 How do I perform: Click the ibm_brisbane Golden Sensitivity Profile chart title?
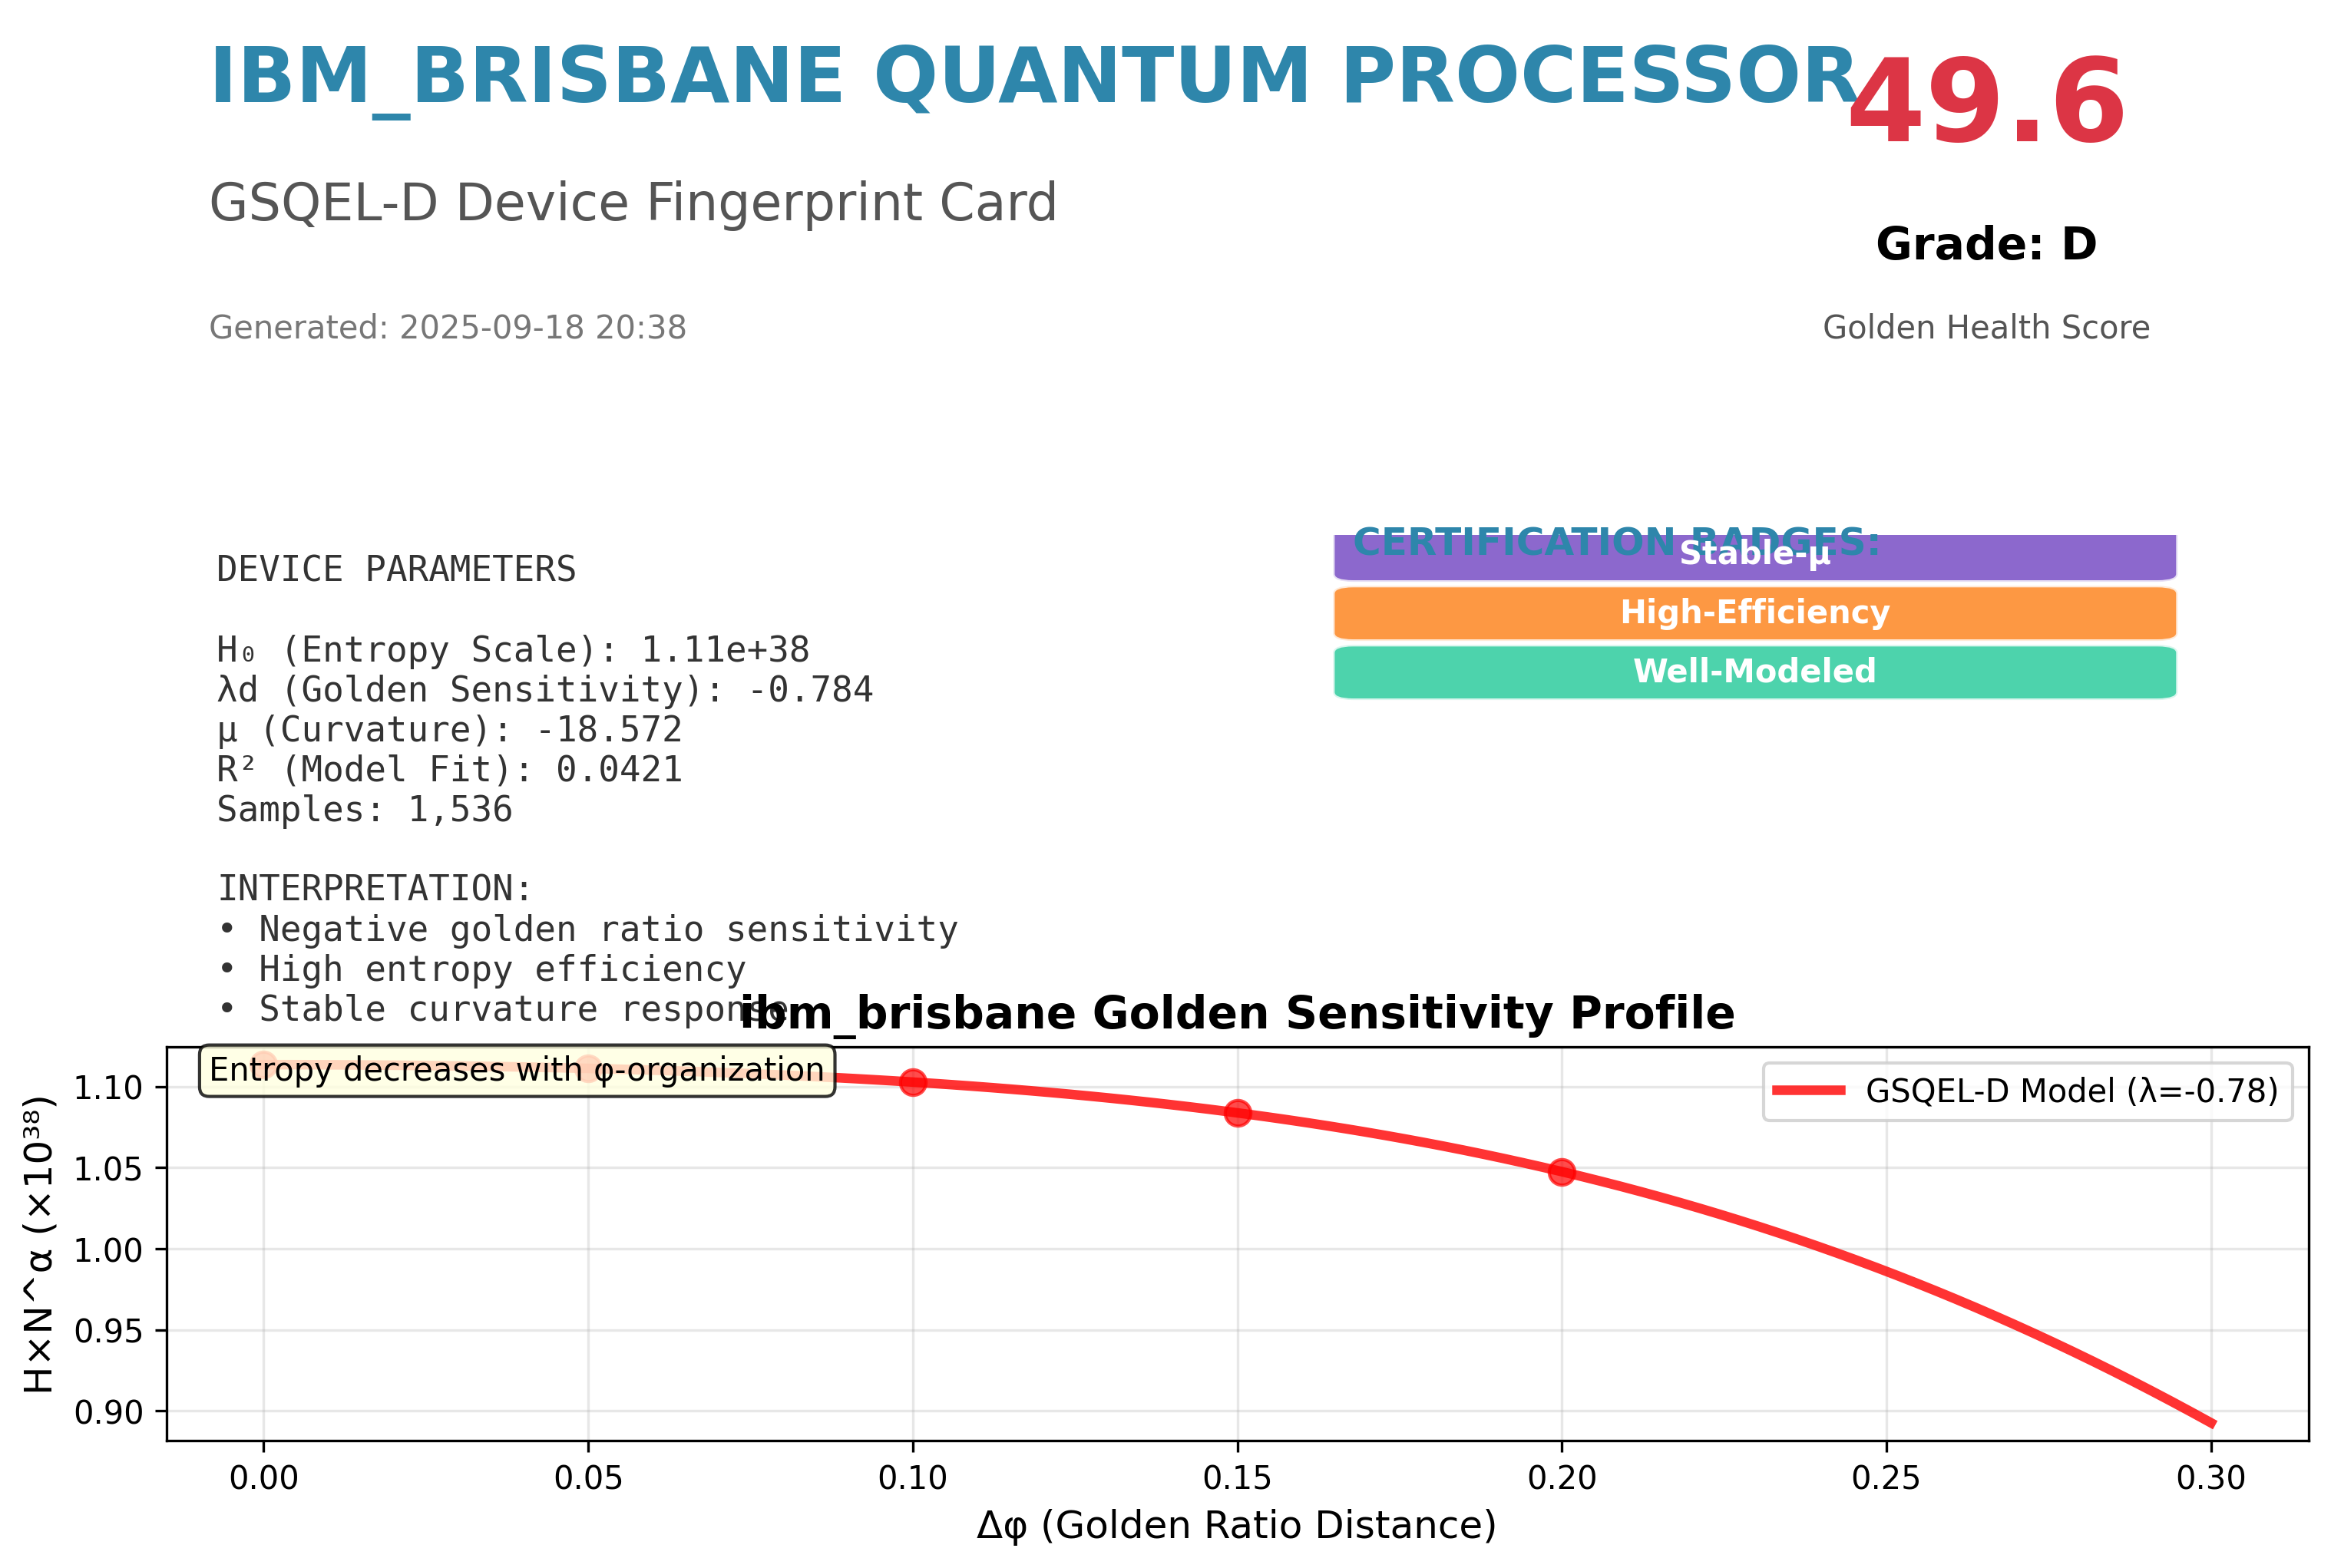click(x=1237, y=1014)
